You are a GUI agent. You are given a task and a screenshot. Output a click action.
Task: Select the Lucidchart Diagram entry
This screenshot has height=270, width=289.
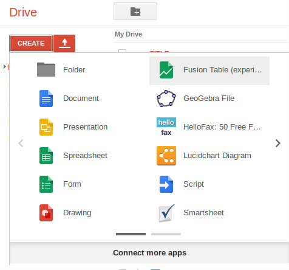[x=209, y=156]
